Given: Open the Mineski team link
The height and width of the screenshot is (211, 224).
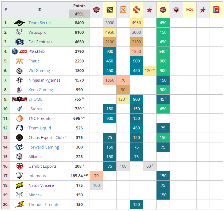Looking at the screenshot, I should click(35, 195).
